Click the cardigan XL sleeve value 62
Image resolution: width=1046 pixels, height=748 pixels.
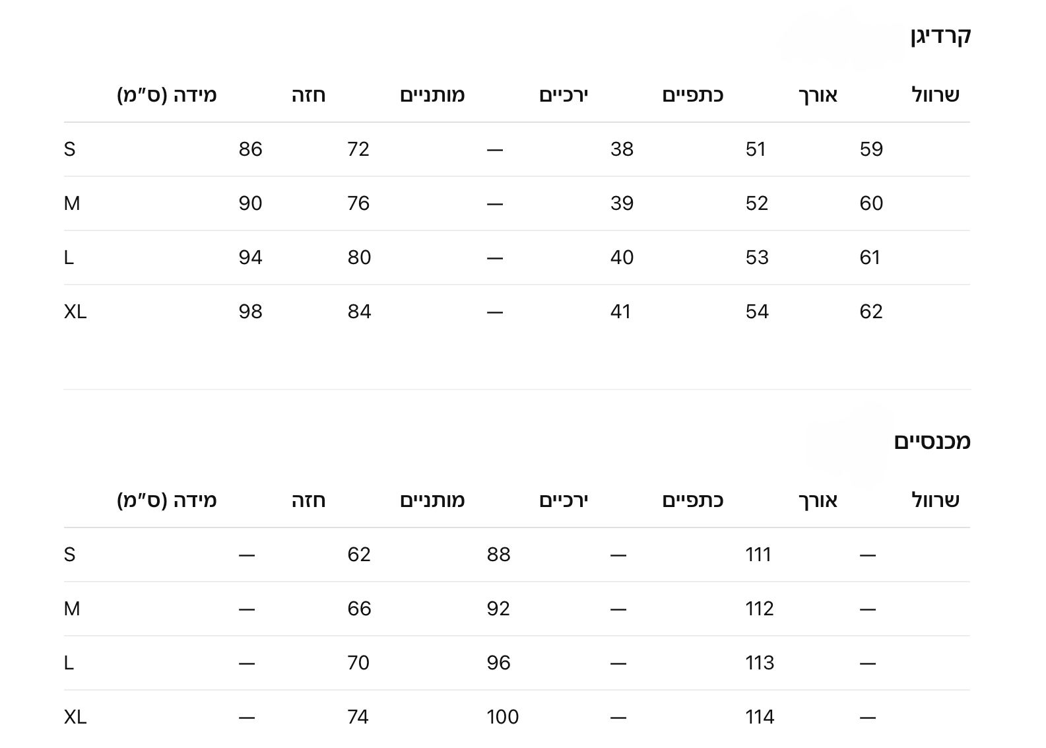tap(870, 312)
